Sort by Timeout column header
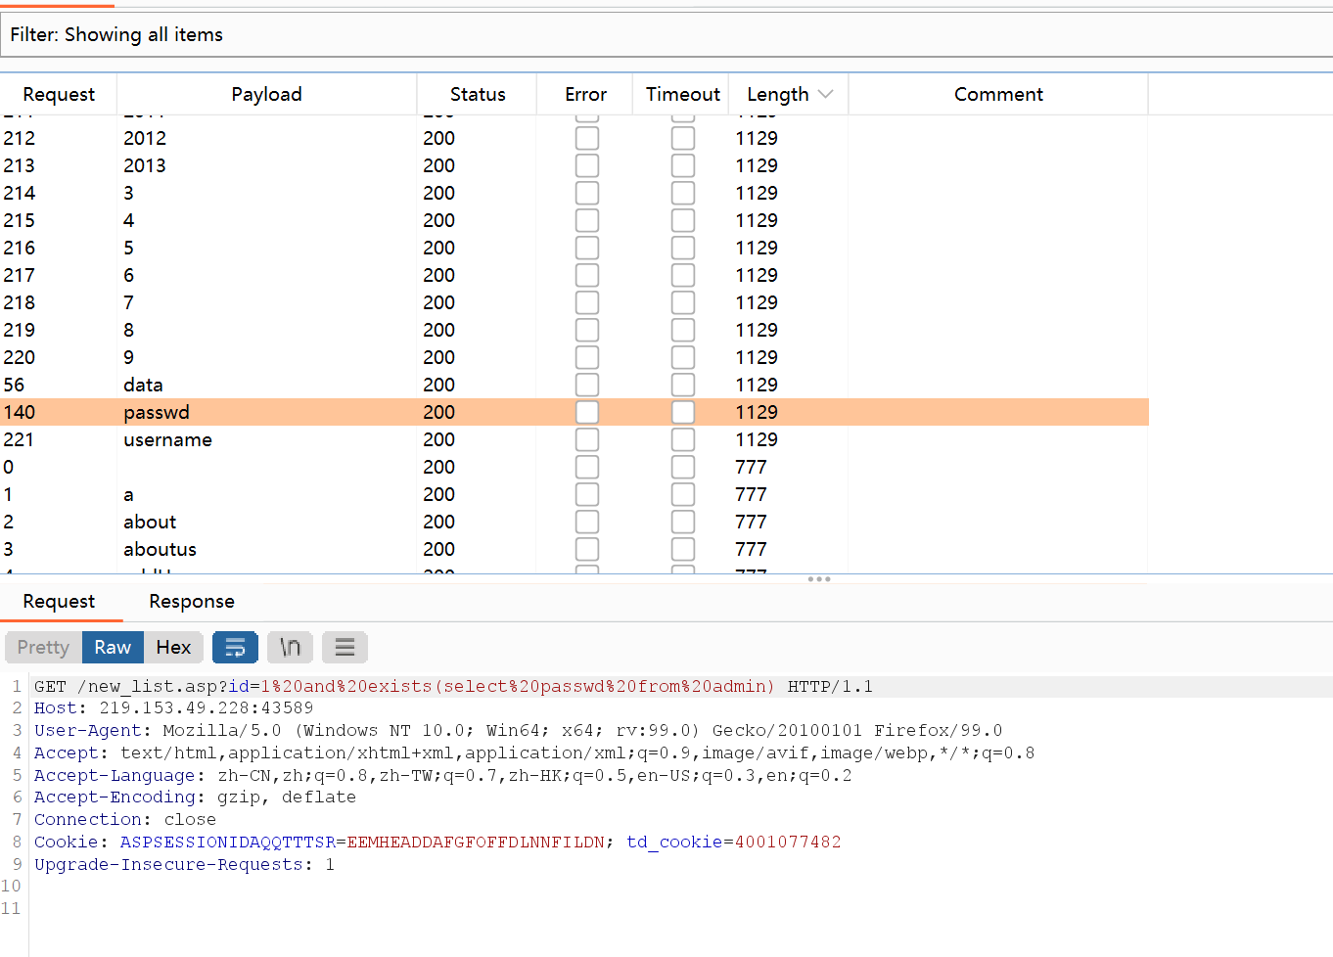The height and width of the screenshot is (957, 1333). point(682,94)
